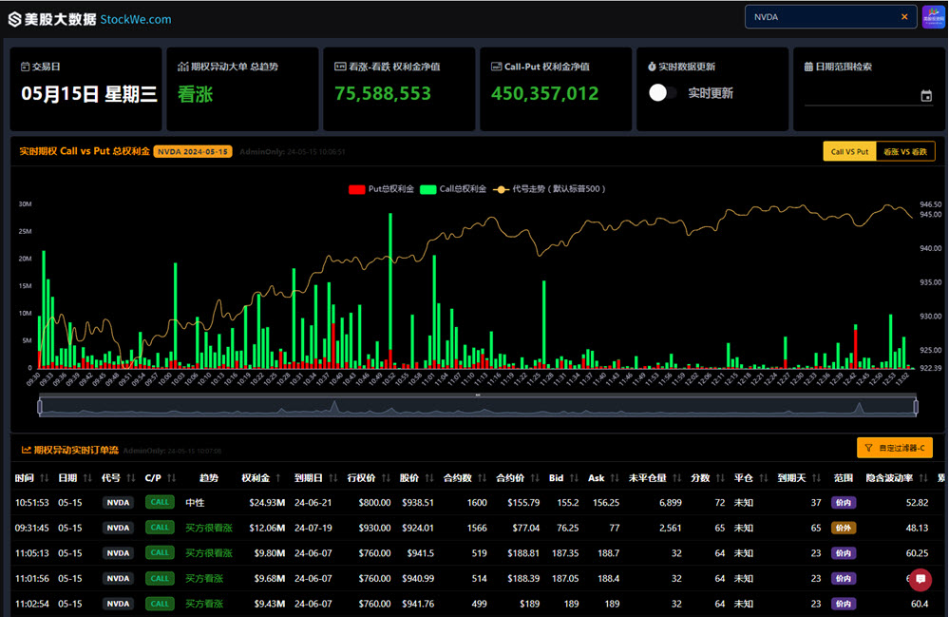The width and height of the screenshot is (949, 617).
Task: Sort by 分数 using its sort arrows
Action: click(x=720, y=478)
